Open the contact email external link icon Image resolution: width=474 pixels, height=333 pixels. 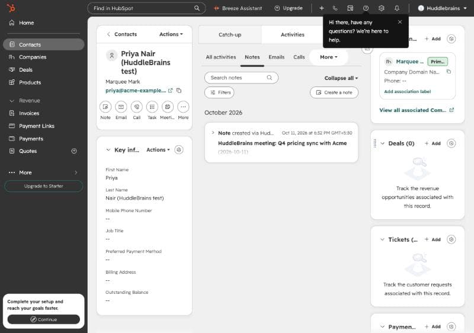[x=170, y=90]
